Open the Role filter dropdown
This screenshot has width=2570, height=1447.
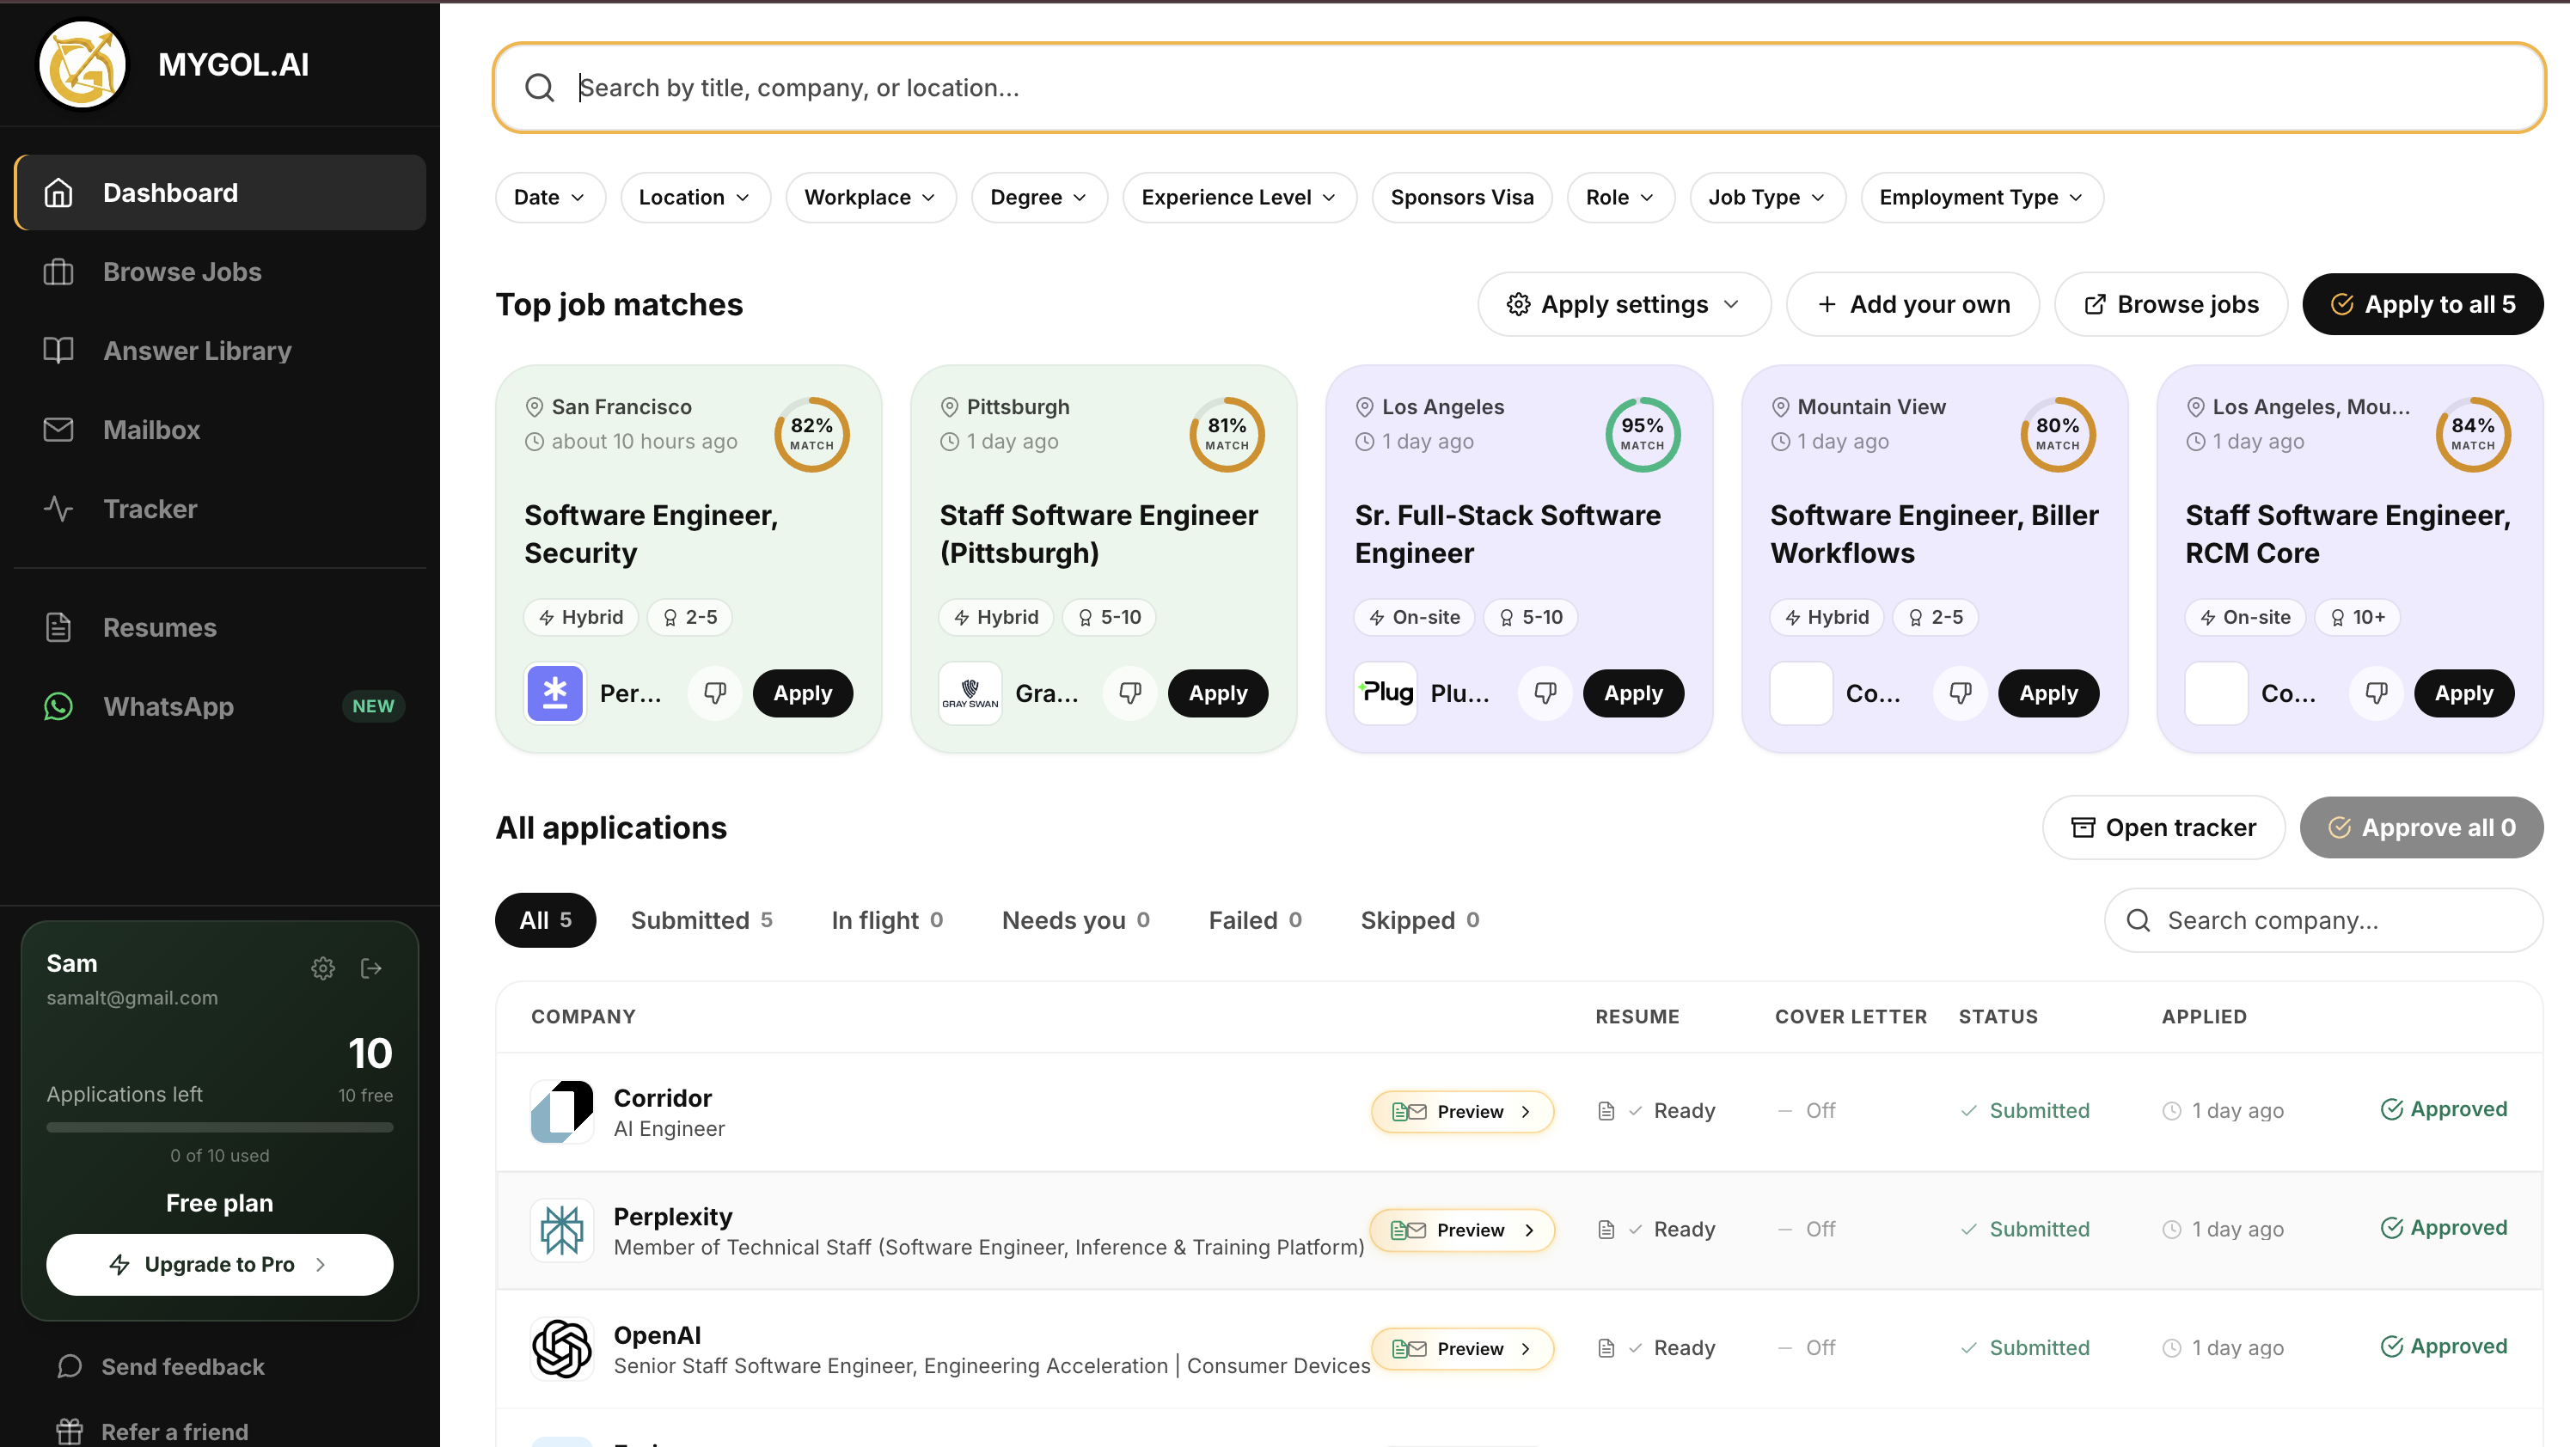(1620, 198)
